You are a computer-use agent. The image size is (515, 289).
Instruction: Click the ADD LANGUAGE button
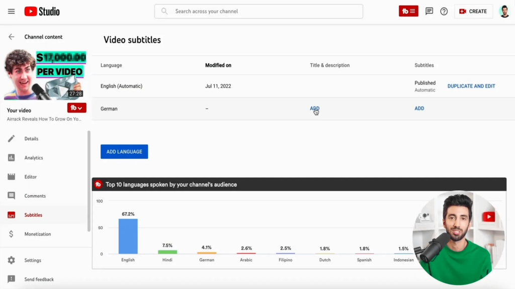click(124, 152)
